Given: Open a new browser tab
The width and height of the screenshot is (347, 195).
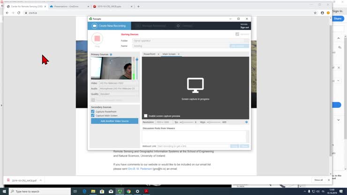Looking at the screenshot, I should (138, 7).
